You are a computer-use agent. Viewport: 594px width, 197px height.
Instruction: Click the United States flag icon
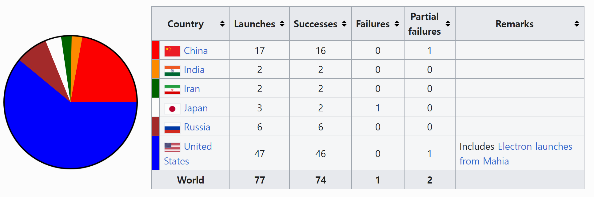pyautogui.click(x=172, y=147)
